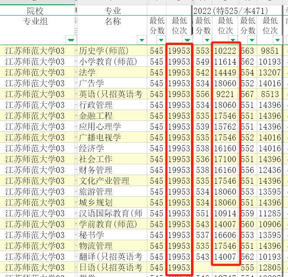The height and width of the screenshot is (277, 288).
Task: Select the 广播电视学 major cell
Action: (x=112, y=137)
